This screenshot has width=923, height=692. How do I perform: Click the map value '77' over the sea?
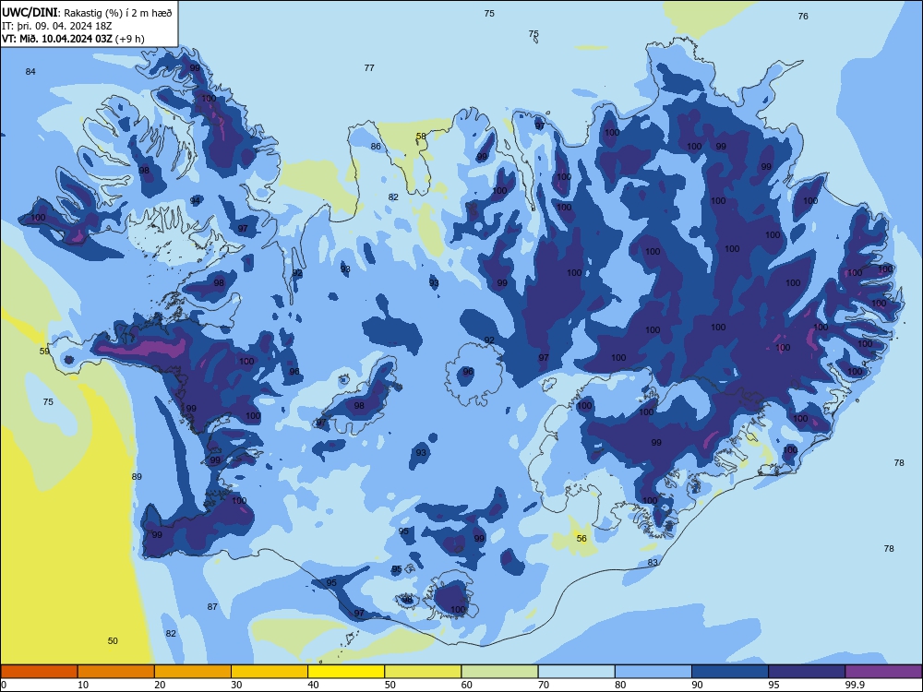coord(369,67)
